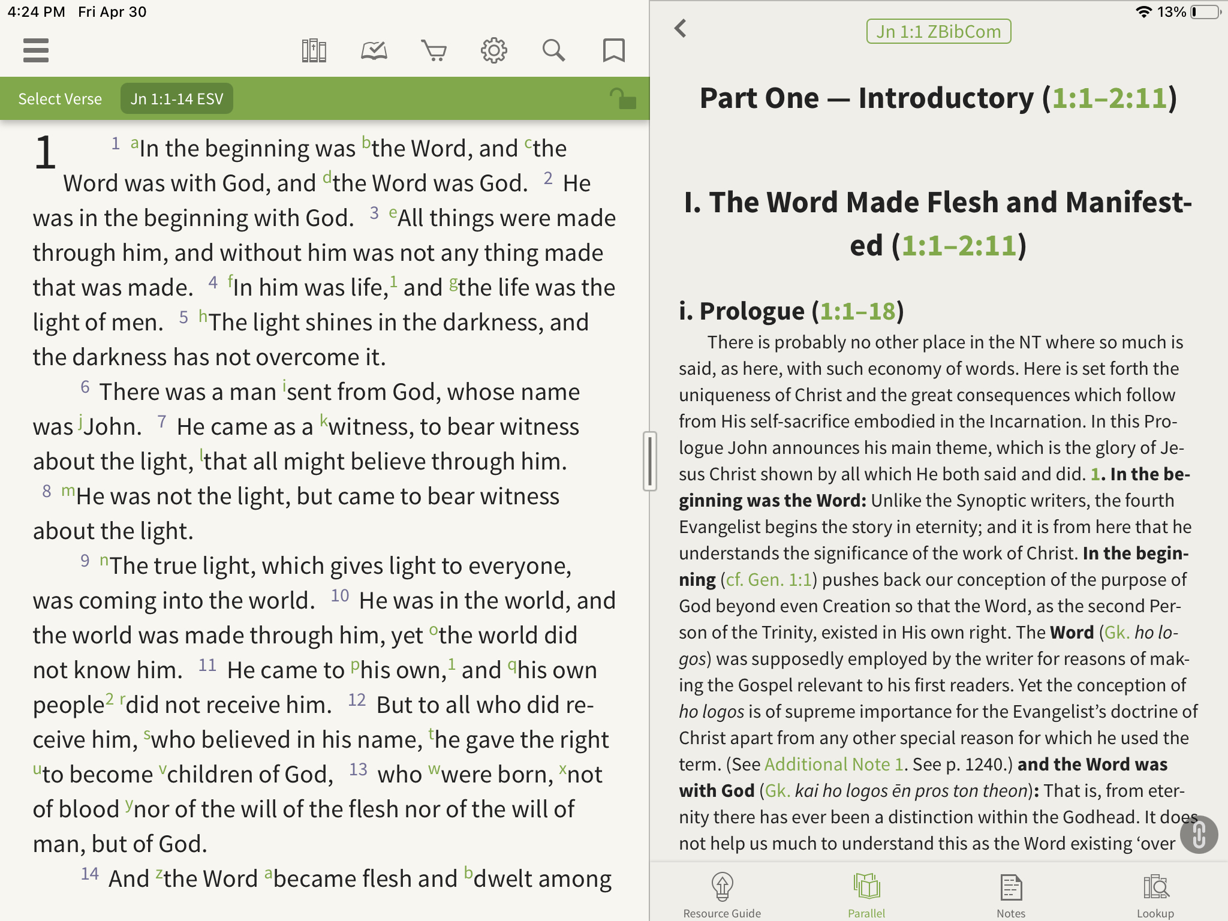Viewport: 1228px width, 921px height.
Task: Toggle the sync lock icon
Action: click(623, 98)
